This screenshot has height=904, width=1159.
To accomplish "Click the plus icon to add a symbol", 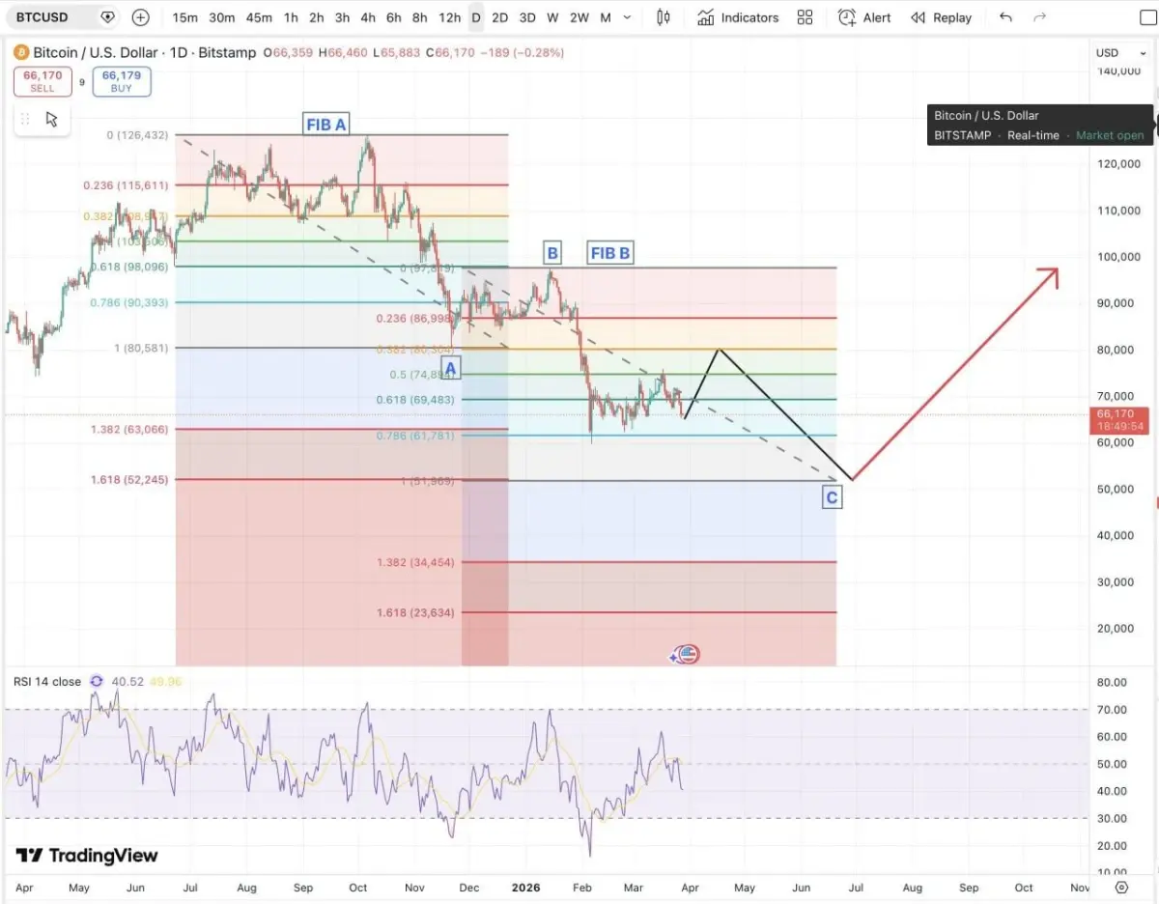I will tap(141, 17).
